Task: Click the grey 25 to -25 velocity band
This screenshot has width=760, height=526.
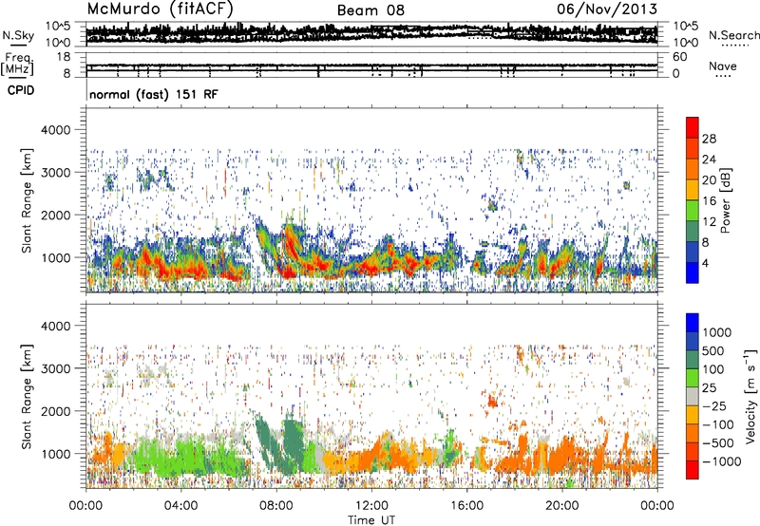Action: (693, 397)
